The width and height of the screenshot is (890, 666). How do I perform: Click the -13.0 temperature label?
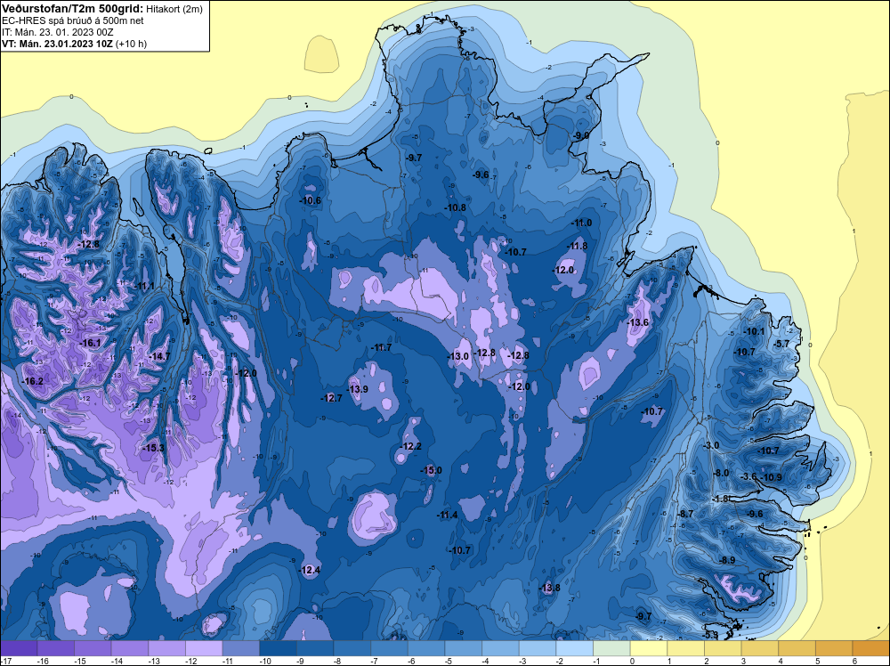click(x=458, y=356)
